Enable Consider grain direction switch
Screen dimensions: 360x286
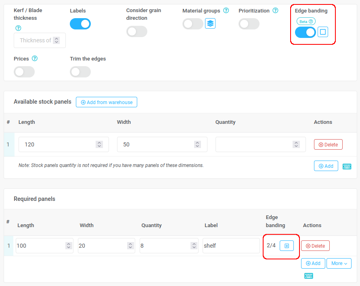pyautogui.click(x=136, y=32)
